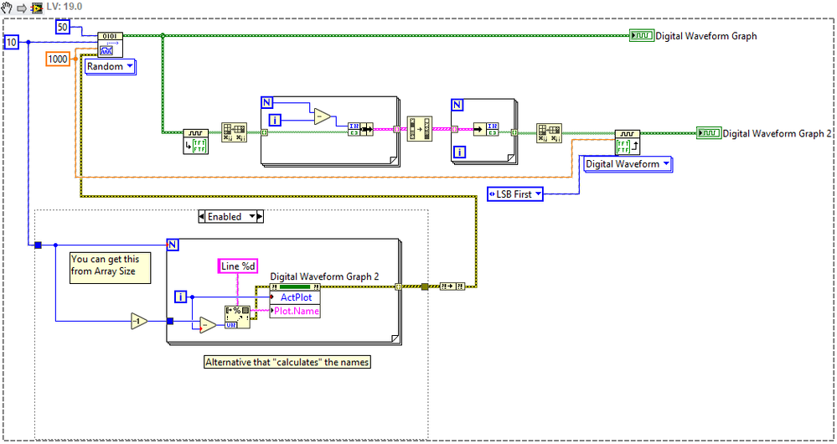
Task: Click the 1000 numeric constant
Action: coord(58,59)
